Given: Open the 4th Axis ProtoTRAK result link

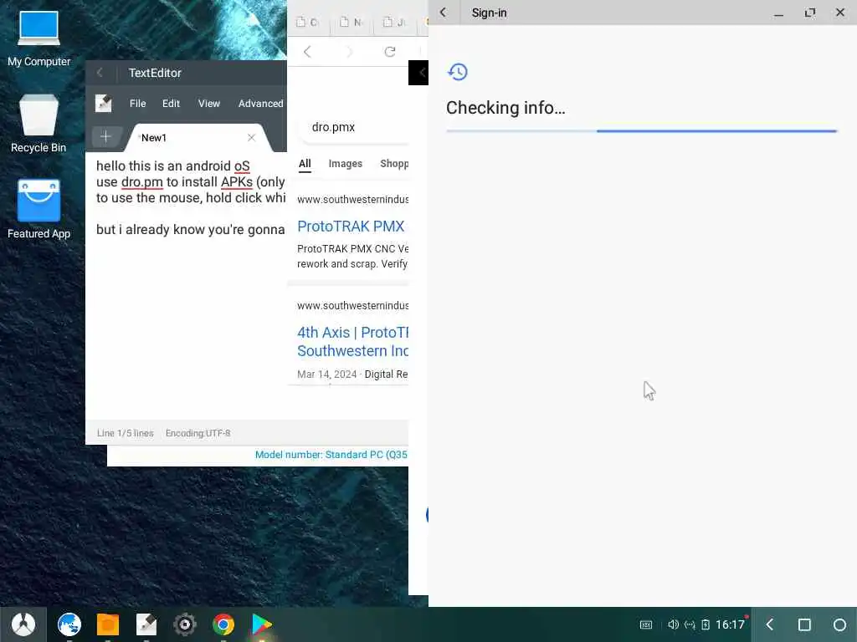Looking at the screenshot, I should 352,341.
